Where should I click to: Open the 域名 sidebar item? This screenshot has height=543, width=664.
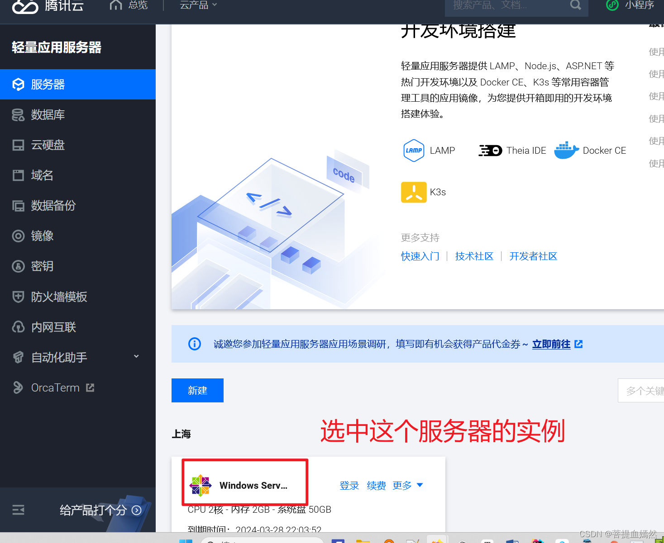pos(78,175)
